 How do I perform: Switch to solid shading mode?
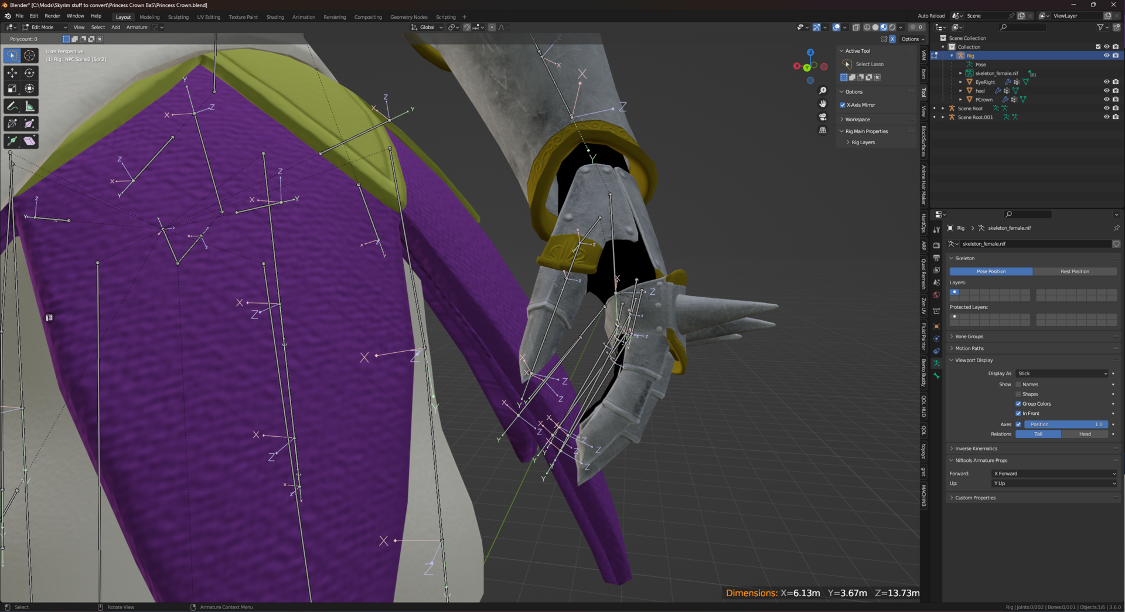tap(875, 27)
